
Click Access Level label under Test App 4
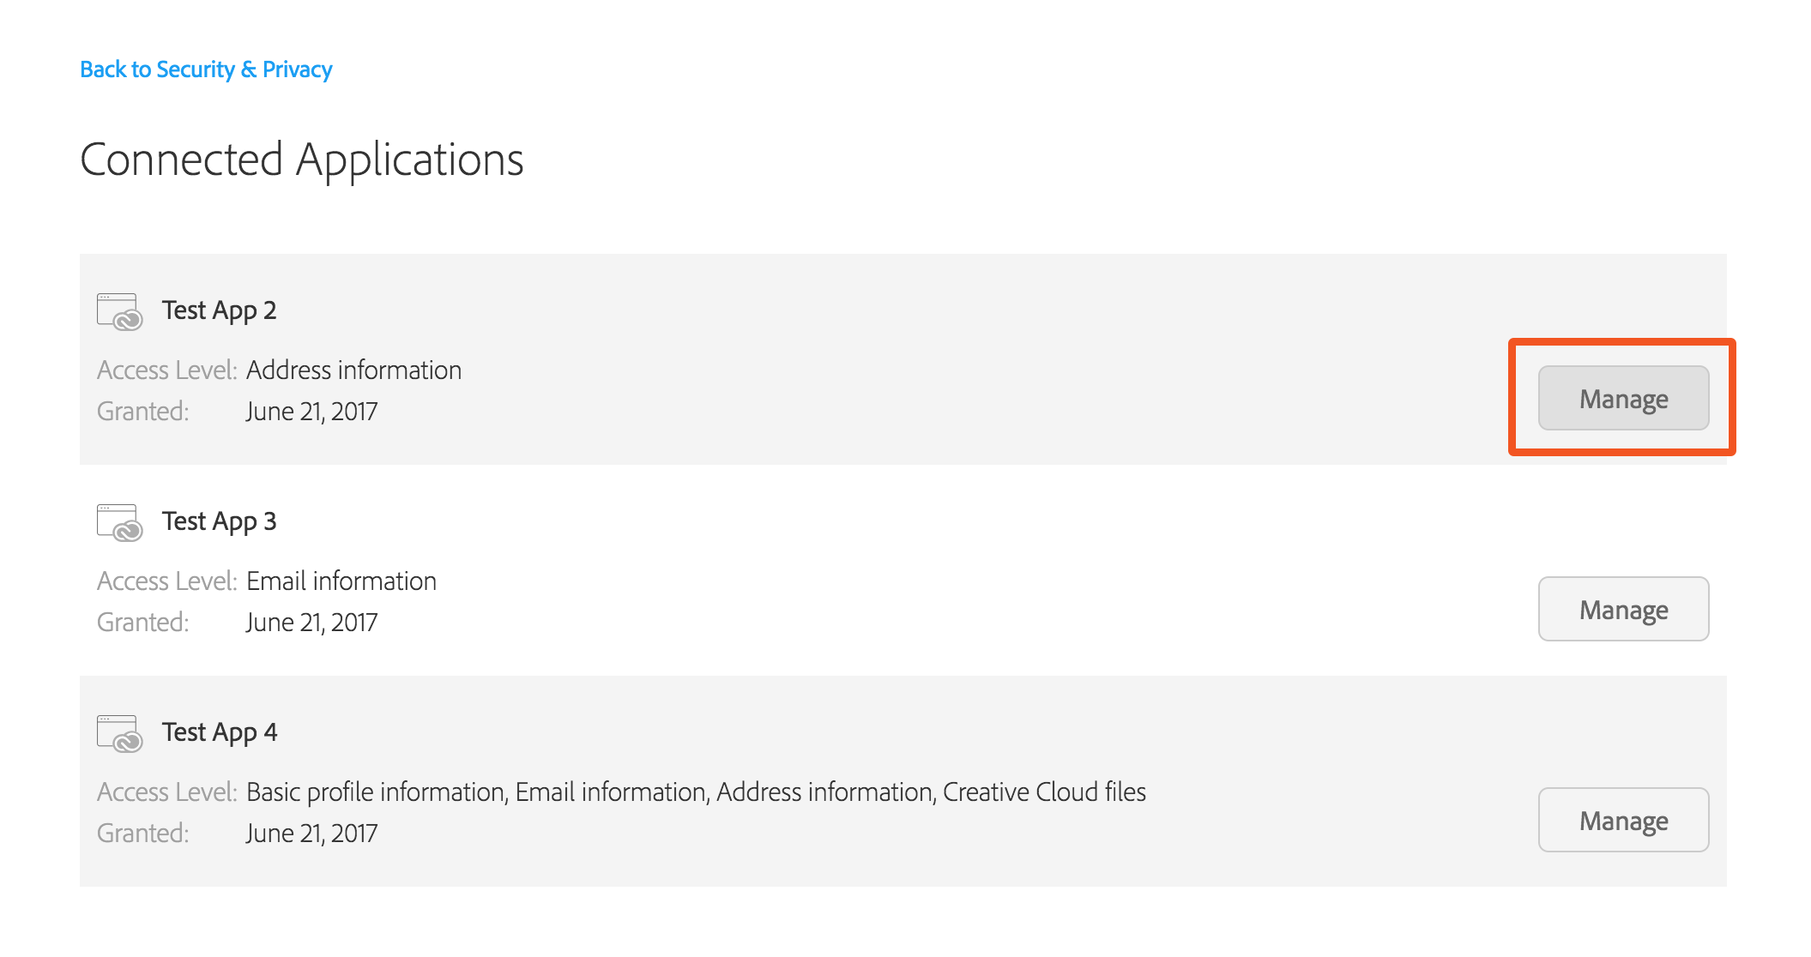[x=167, y=791]
